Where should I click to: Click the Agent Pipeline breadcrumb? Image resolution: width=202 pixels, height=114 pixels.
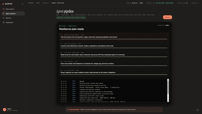(58, 3)
